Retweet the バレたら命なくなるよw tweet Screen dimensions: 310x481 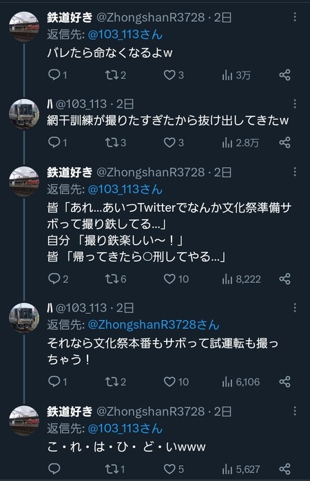pos(115,75)
